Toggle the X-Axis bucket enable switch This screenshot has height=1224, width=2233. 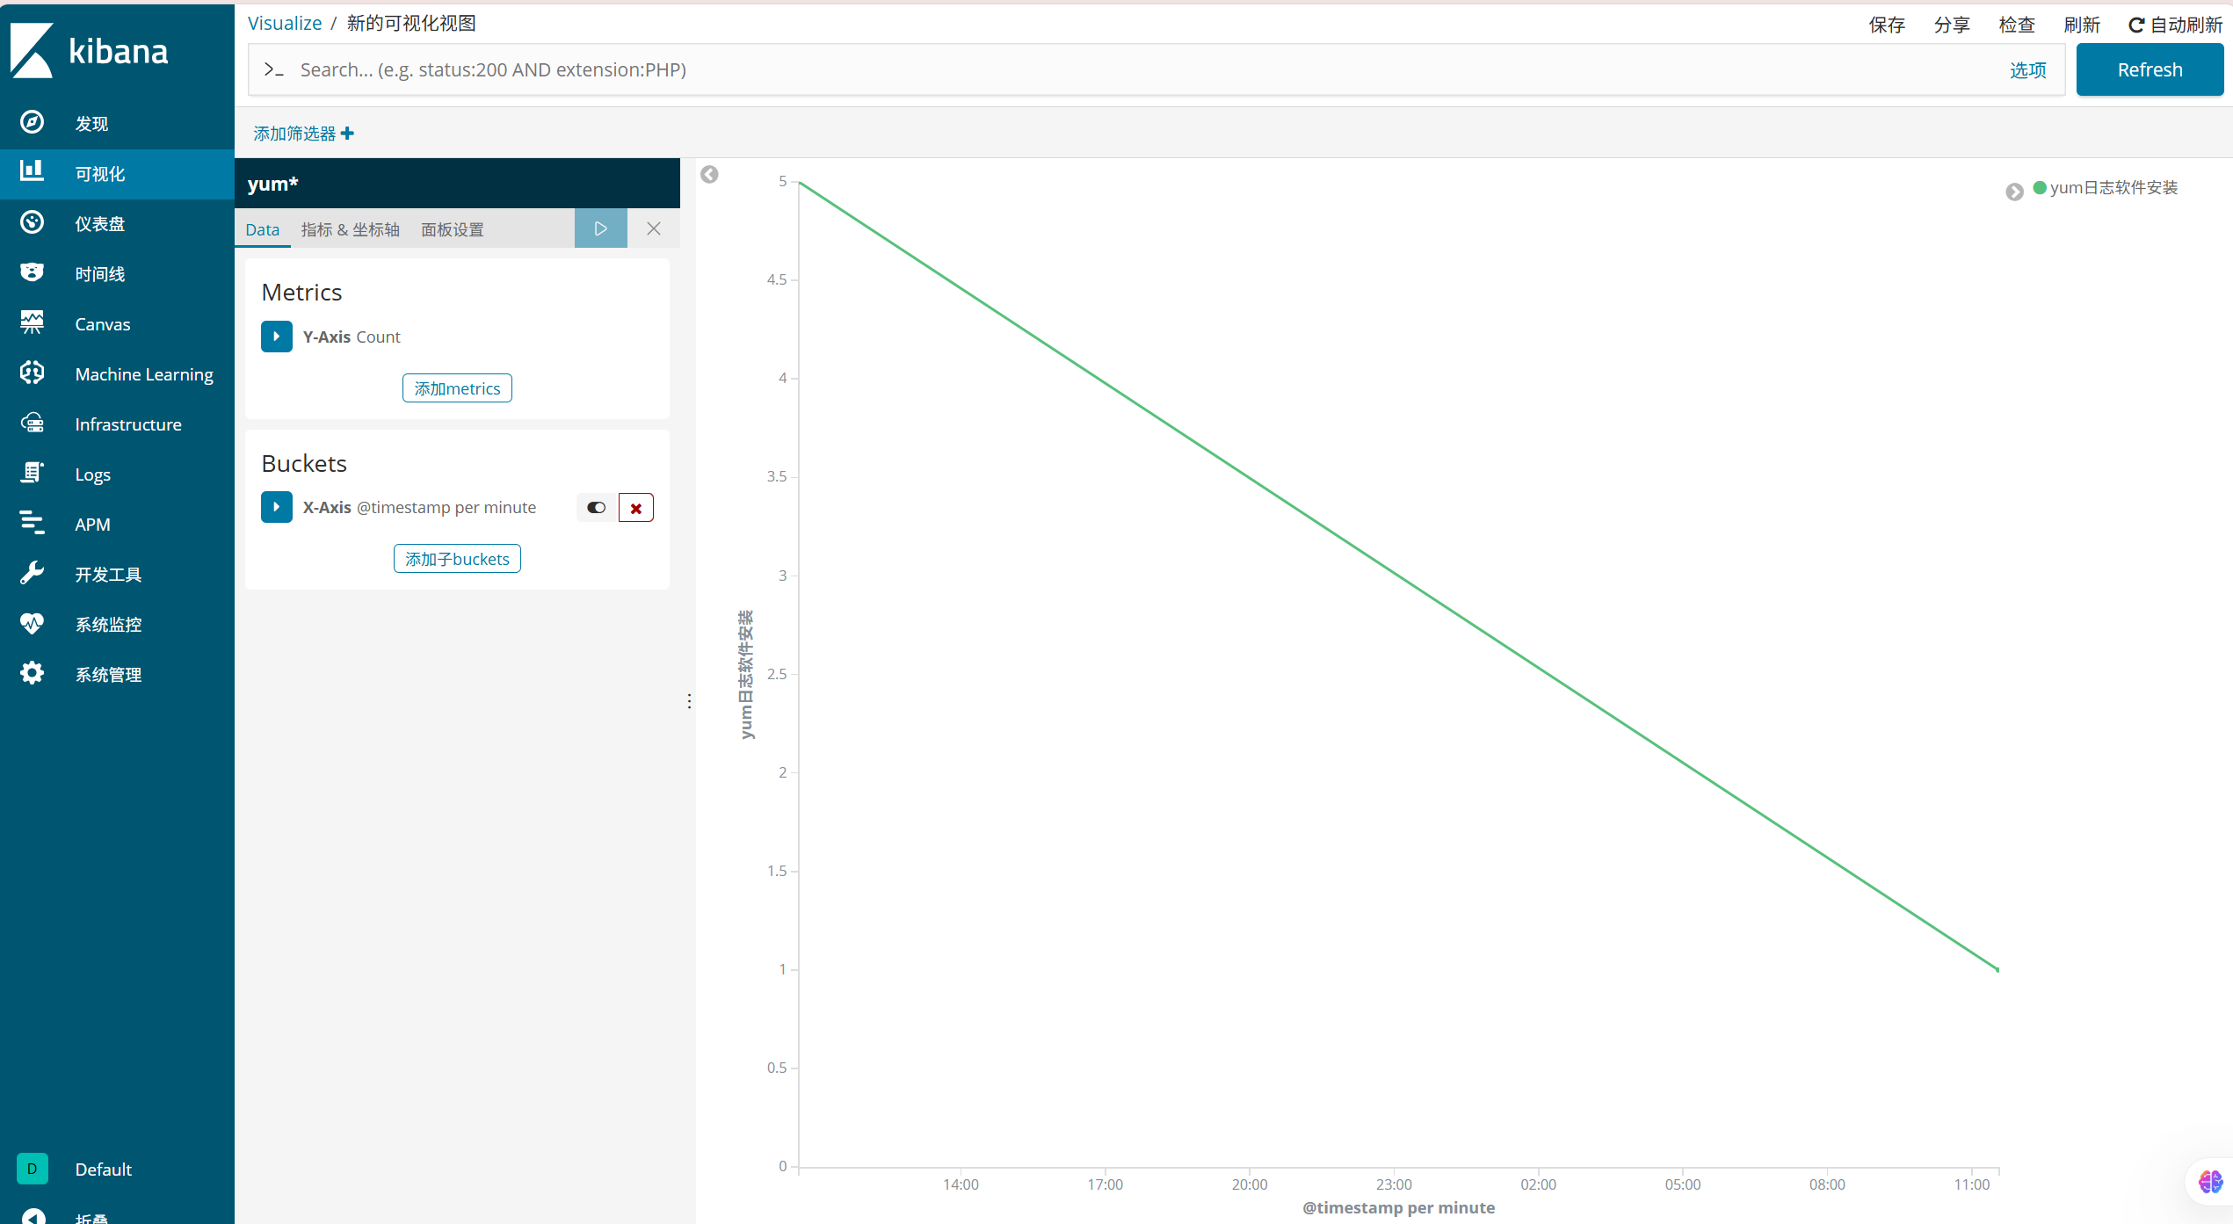[597, 508]
